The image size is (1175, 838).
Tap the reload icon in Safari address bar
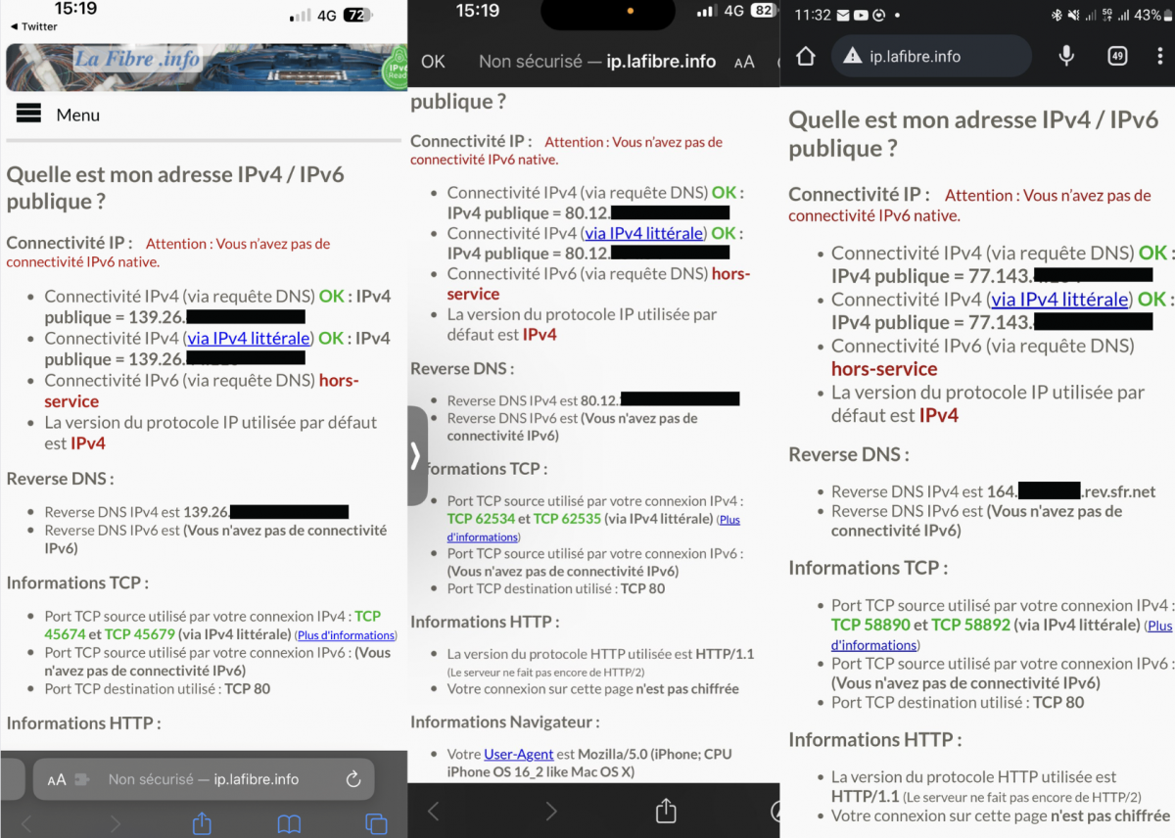[x=353, y=779]
